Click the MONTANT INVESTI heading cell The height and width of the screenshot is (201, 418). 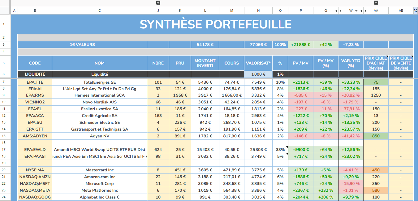205,63
